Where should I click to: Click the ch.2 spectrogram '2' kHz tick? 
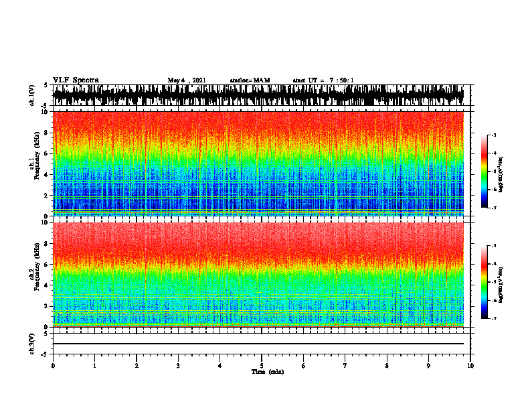[x=46, y=306]
